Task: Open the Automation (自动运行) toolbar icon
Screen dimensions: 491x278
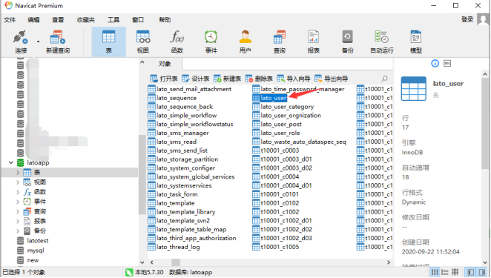Action: click(x=382, y=42)
